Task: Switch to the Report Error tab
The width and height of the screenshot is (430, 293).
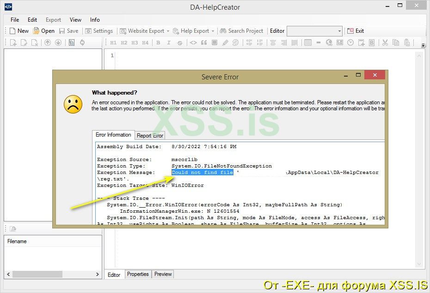Action: tap(150, 135)
